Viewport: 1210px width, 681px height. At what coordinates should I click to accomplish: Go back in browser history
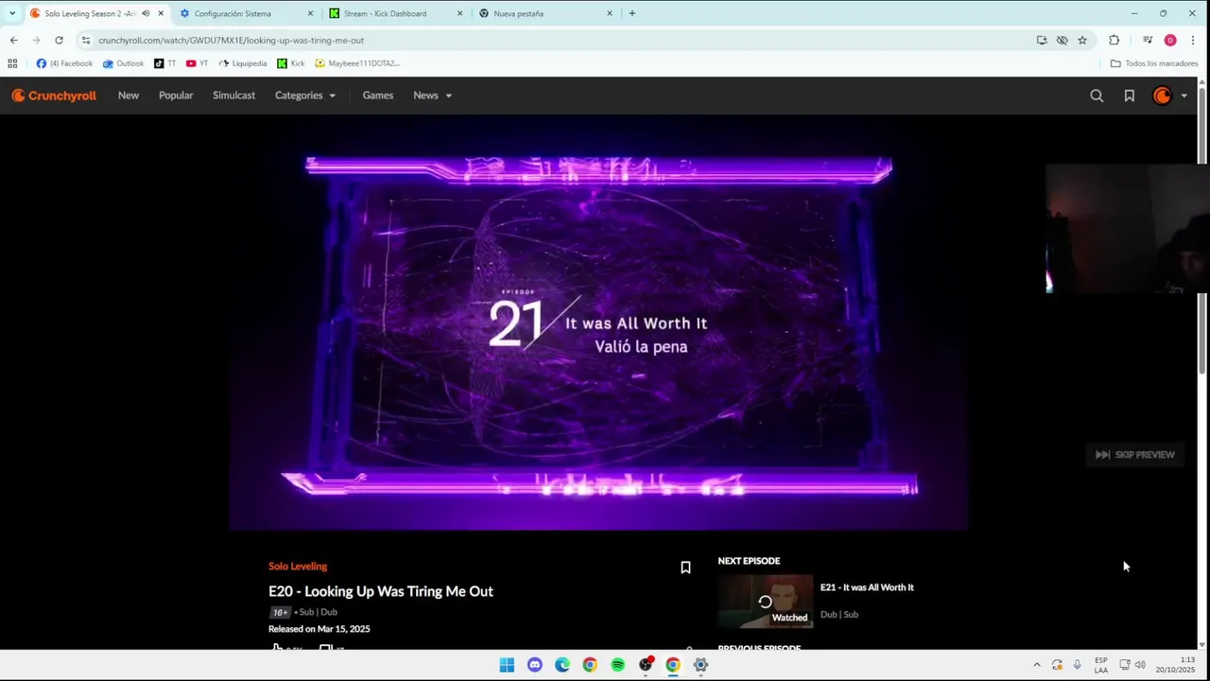[13, 40]
